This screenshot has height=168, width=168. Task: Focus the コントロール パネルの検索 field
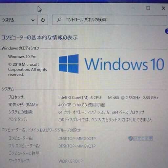tap(109, 20)
